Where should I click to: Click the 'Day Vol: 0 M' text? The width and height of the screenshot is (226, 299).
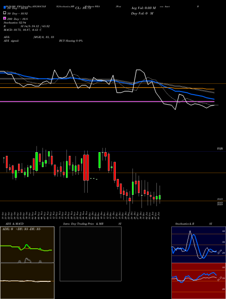[142, 13]
